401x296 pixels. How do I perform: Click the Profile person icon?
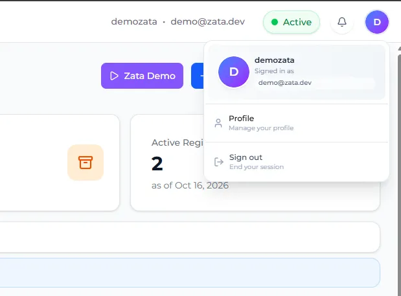point(218,123)
